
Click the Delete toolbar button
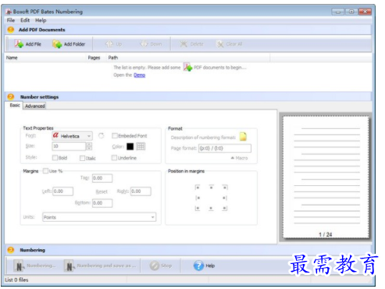191,44
